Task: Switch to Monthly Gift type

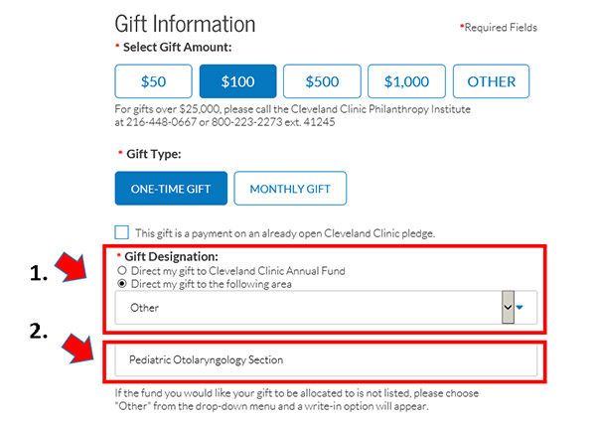Action: [x=290, y=189]
